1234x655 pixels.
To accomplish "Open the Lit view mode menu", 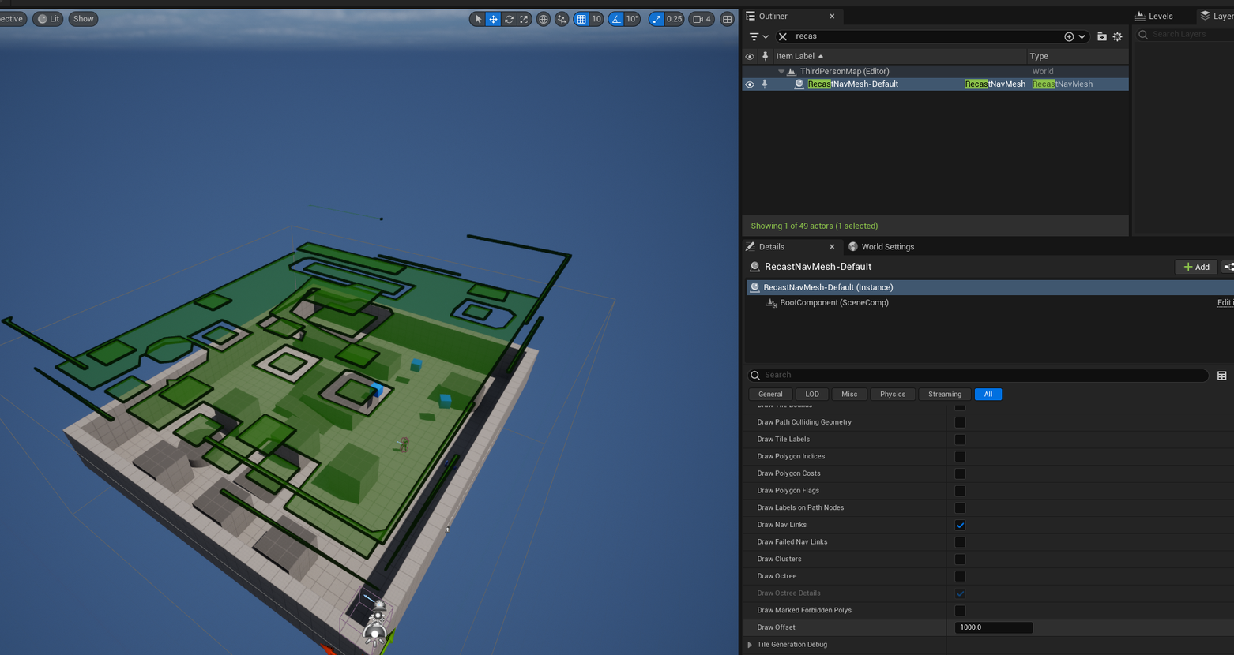I will point(48,19).
